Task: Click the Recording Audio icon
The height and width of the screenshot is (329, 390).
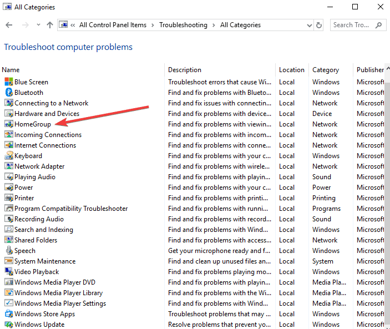Action: click(x=9, y=219)
